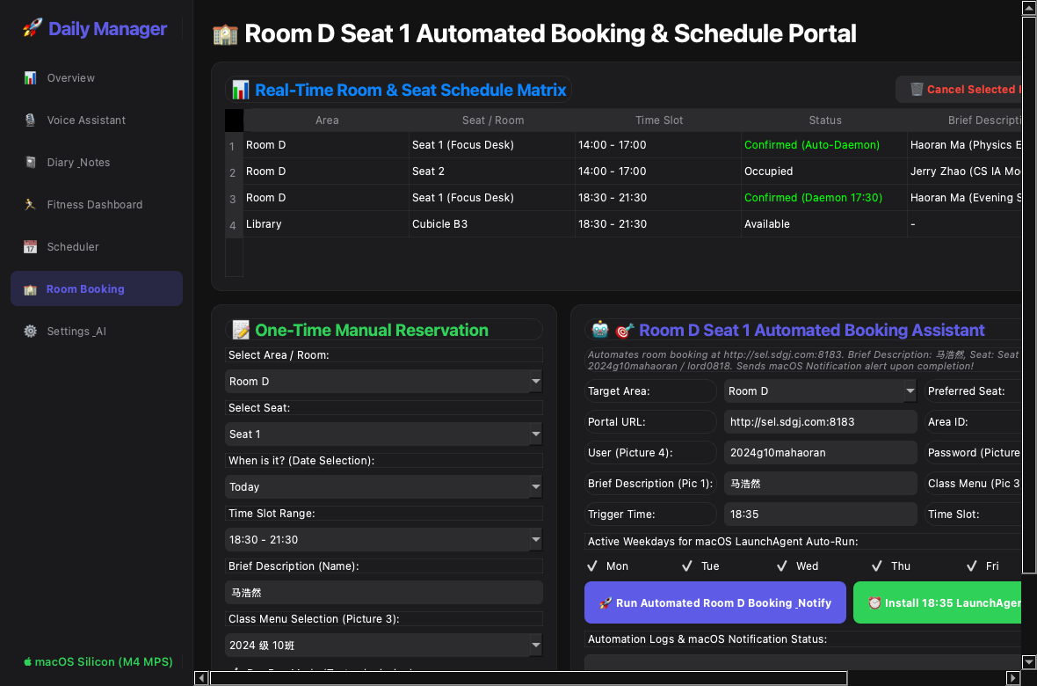Open the Select Seat dropdown showing Seat 1
The height and width of the screenshot is (686, 1037).
point(383,434)
